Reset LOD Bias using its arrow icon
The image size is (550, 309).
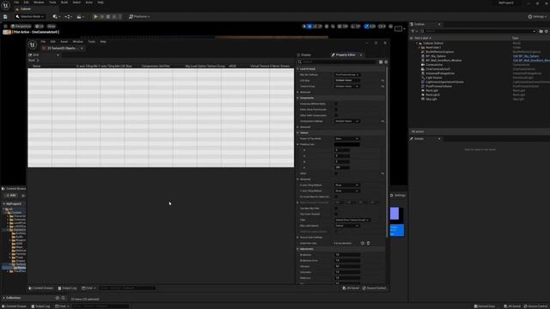[382, 81]
